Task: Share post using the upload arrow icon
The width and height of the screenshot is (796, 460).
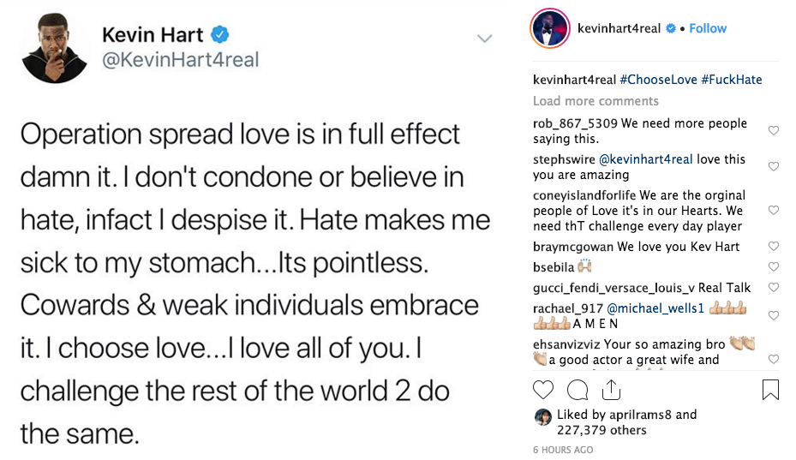Action: [x=611, y=390]
